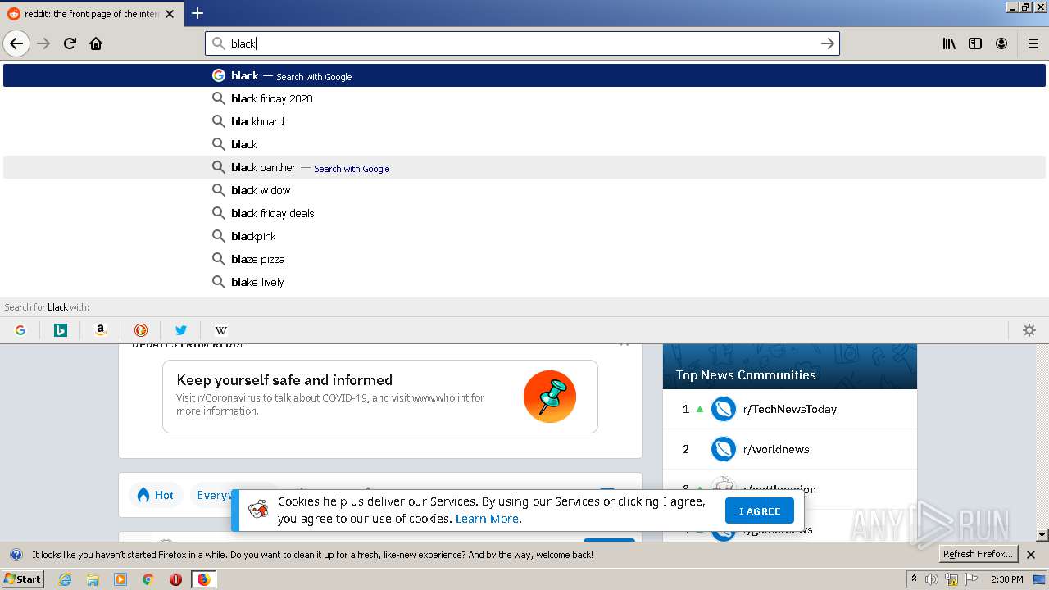Choose 'blaze pizza' suggestion
This screenshot has height=590, width=1049.
(524, 259)
